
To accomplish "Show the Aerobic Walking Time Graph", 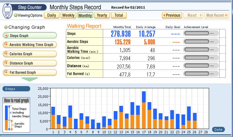I will pyautogui.click(x=30, y=45).
